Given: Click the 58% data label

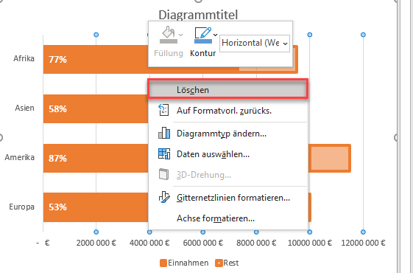Looking at the screenshot, I should 57,108.
